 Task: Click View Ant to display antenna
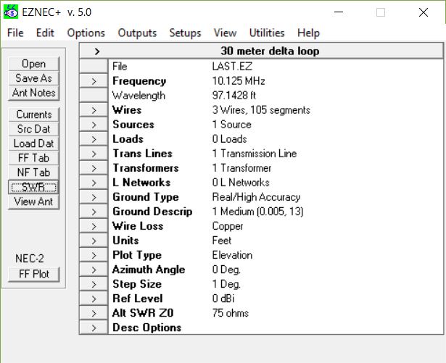[34, 201]
